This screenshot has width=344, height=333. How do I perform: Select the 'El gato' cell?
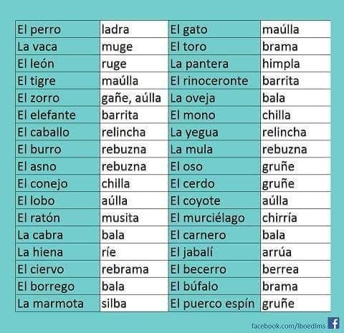pos(214,29)
